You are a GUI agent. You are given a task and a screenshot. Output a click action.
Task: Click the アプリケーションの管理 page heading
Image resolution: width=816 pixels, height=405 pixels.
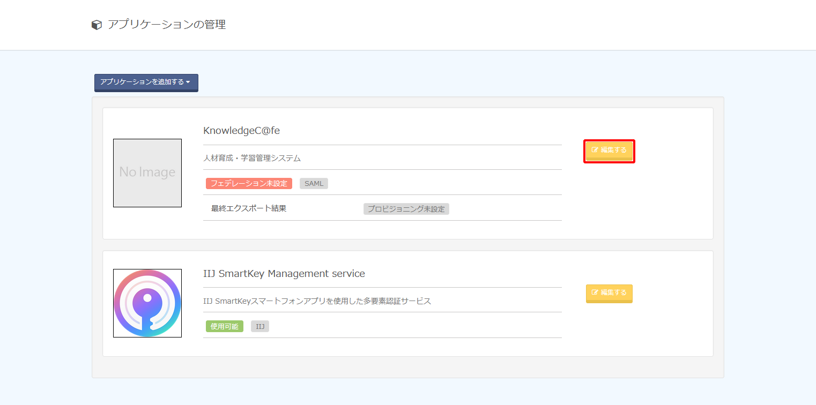click(167, 25)
